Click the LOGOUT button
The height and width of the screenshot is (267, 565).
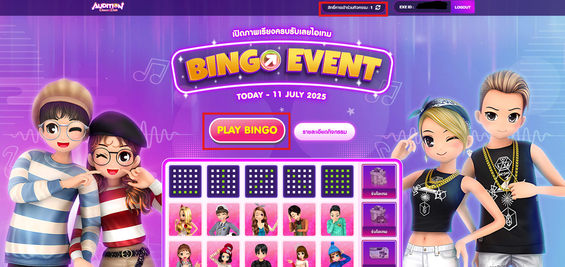pyautogui.click(x=463, y=7)
